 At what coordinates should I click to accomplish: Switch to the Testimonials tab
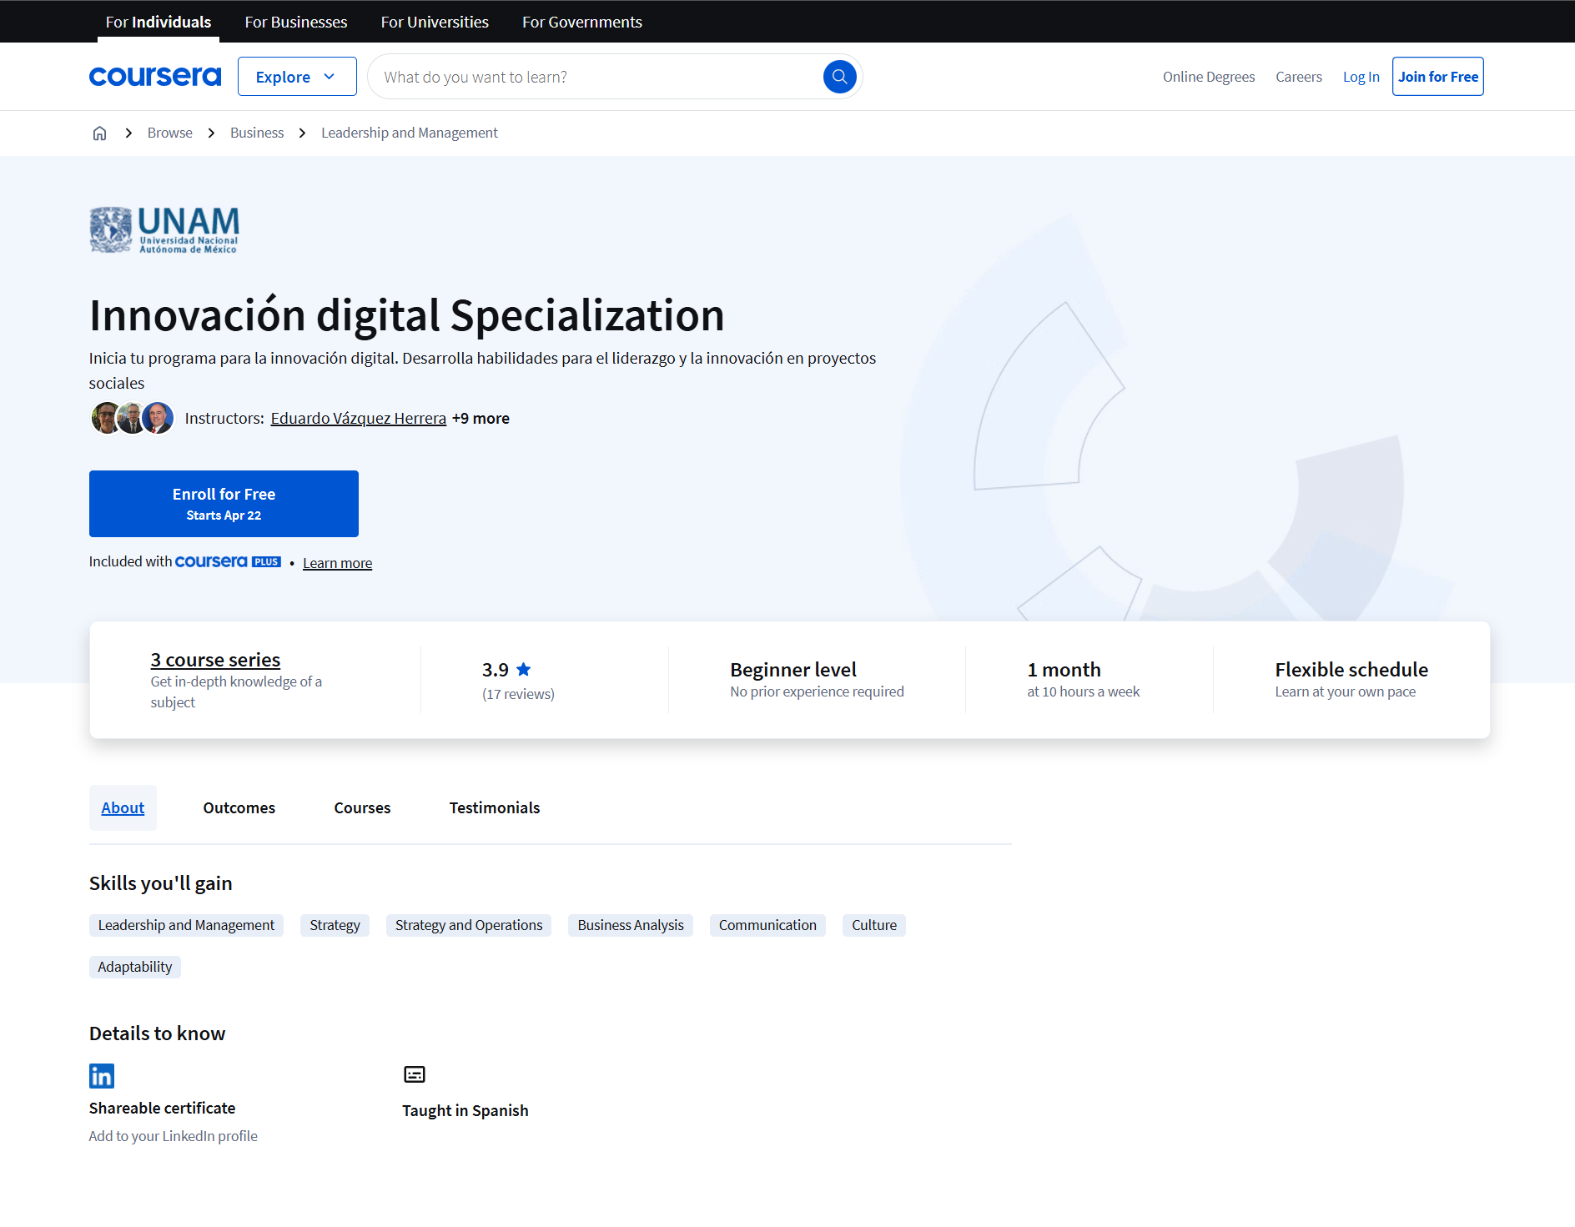pyautogui.click(x=495, y=807)
